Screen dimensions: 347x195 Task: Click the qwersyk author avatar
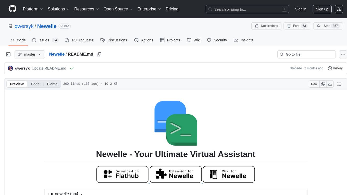point(10,68)
